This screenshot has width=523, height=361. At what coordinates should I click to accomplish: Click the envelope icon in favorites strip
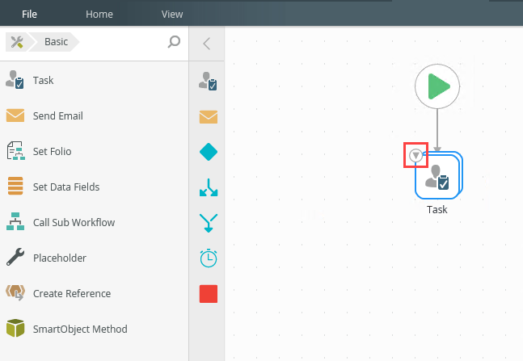[x=209, y=117]
